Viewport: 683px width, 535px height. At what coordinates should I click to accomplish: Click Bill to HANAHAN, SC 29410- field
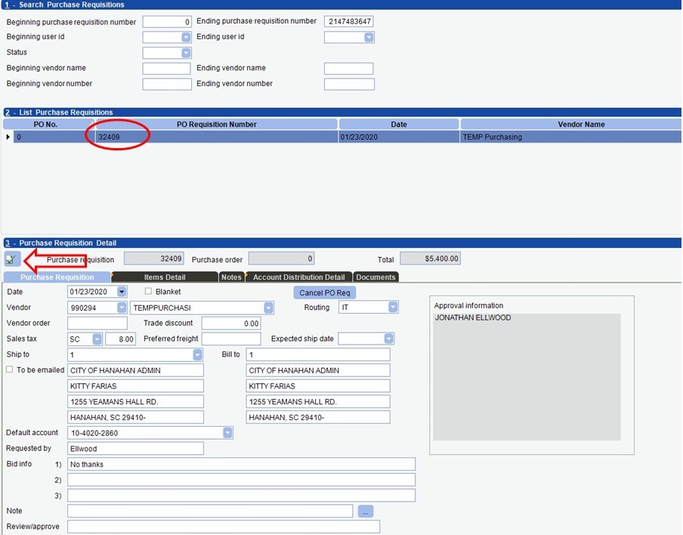tap(318, 417)
